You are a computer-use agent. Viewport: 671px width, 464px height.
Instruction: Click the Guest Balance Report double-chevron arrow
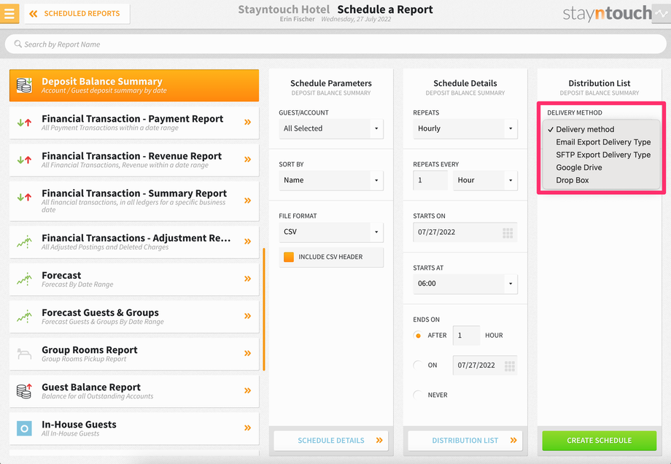[x=247, y=390]
